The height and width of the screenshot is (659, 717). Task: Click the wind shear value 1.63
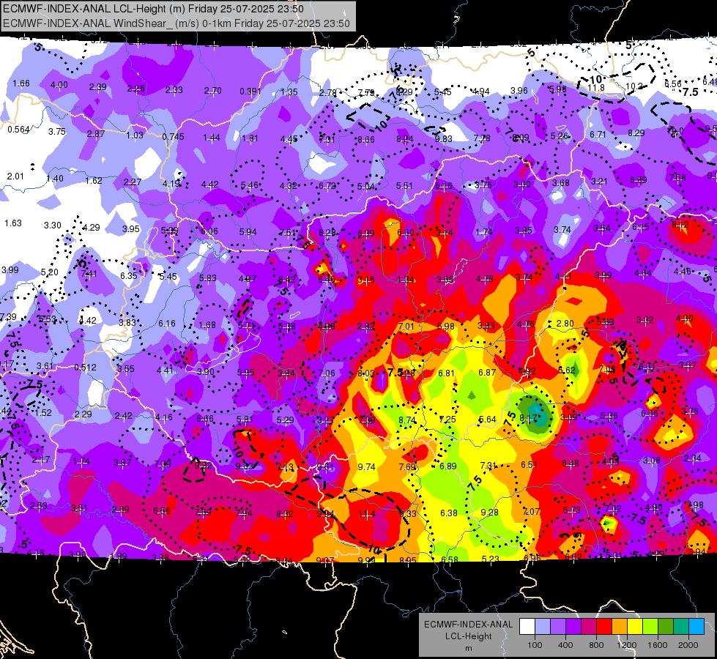(x=13, y=223)
